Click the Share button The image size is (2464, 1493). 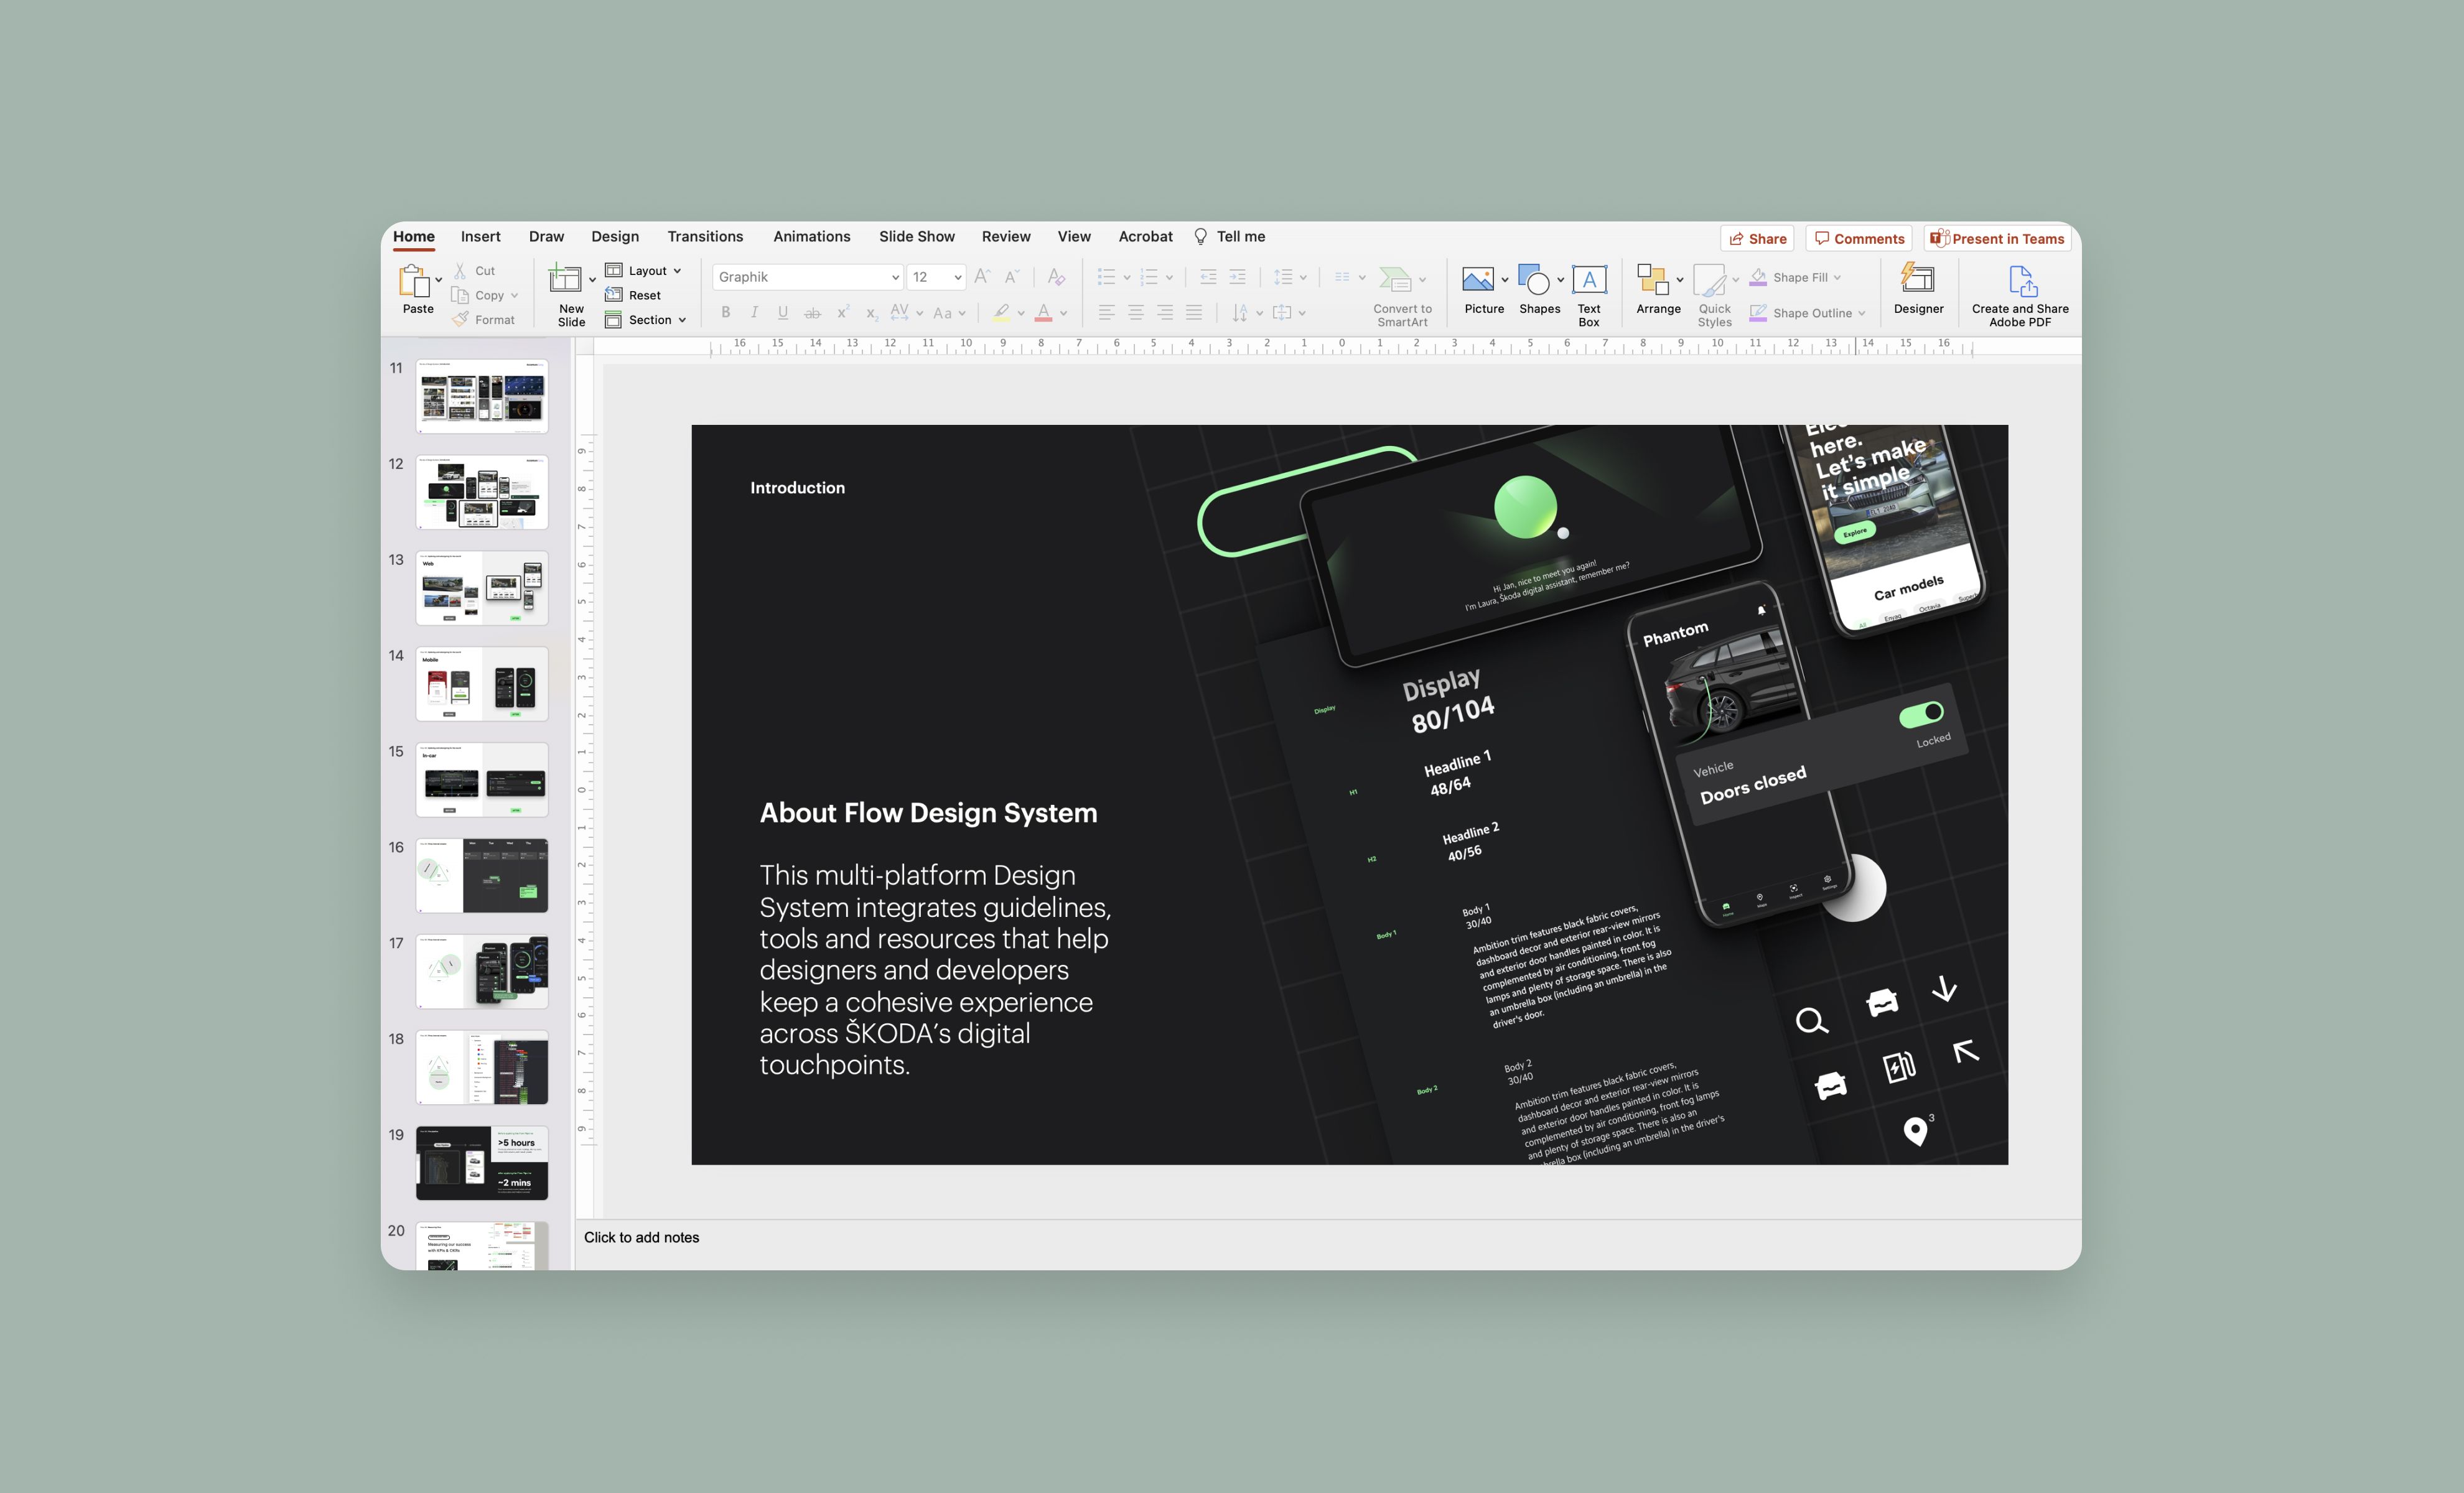pyautogui.click(x=1757, y=238)
